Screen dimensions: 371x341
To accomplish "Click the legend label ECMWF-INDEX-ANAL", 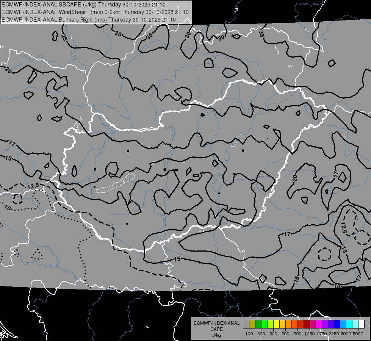I will (216, 323).
